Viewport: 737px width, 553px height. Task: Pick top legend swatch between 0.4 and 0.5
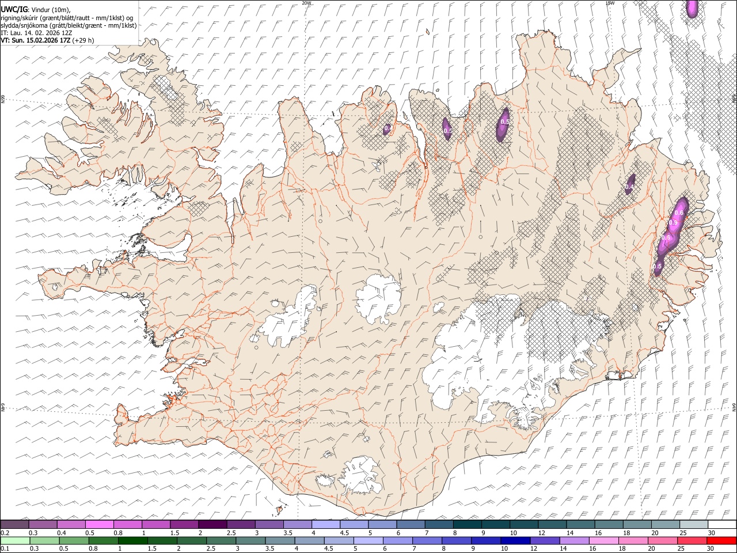click(x=71, y=524)
